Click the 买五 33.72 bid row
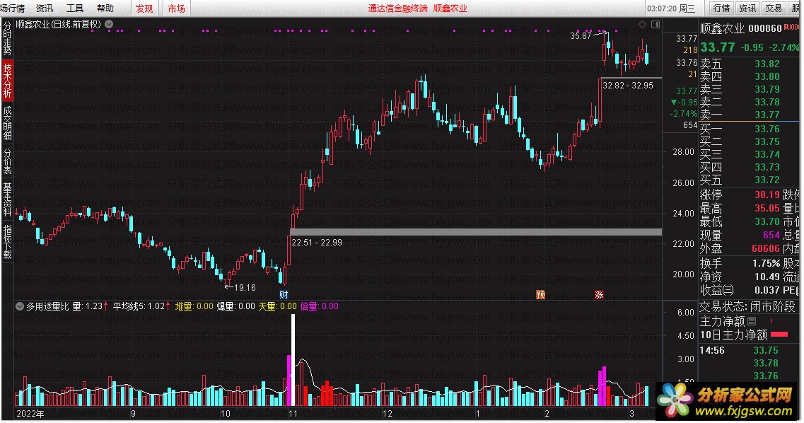Viewport: 804px width, 423px height. [749, 180]
